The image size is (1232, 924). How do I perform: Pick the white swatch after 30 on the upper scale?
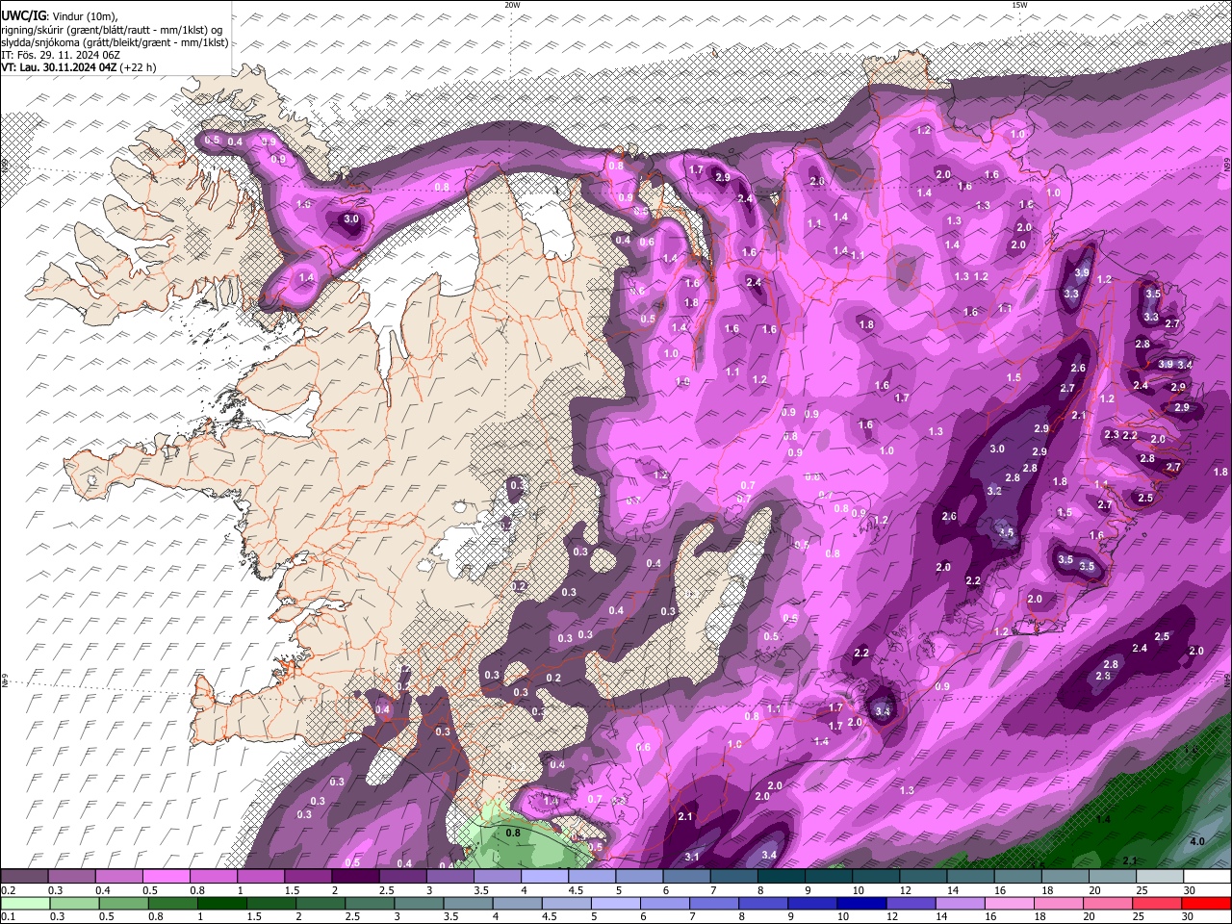[1208, 876]
